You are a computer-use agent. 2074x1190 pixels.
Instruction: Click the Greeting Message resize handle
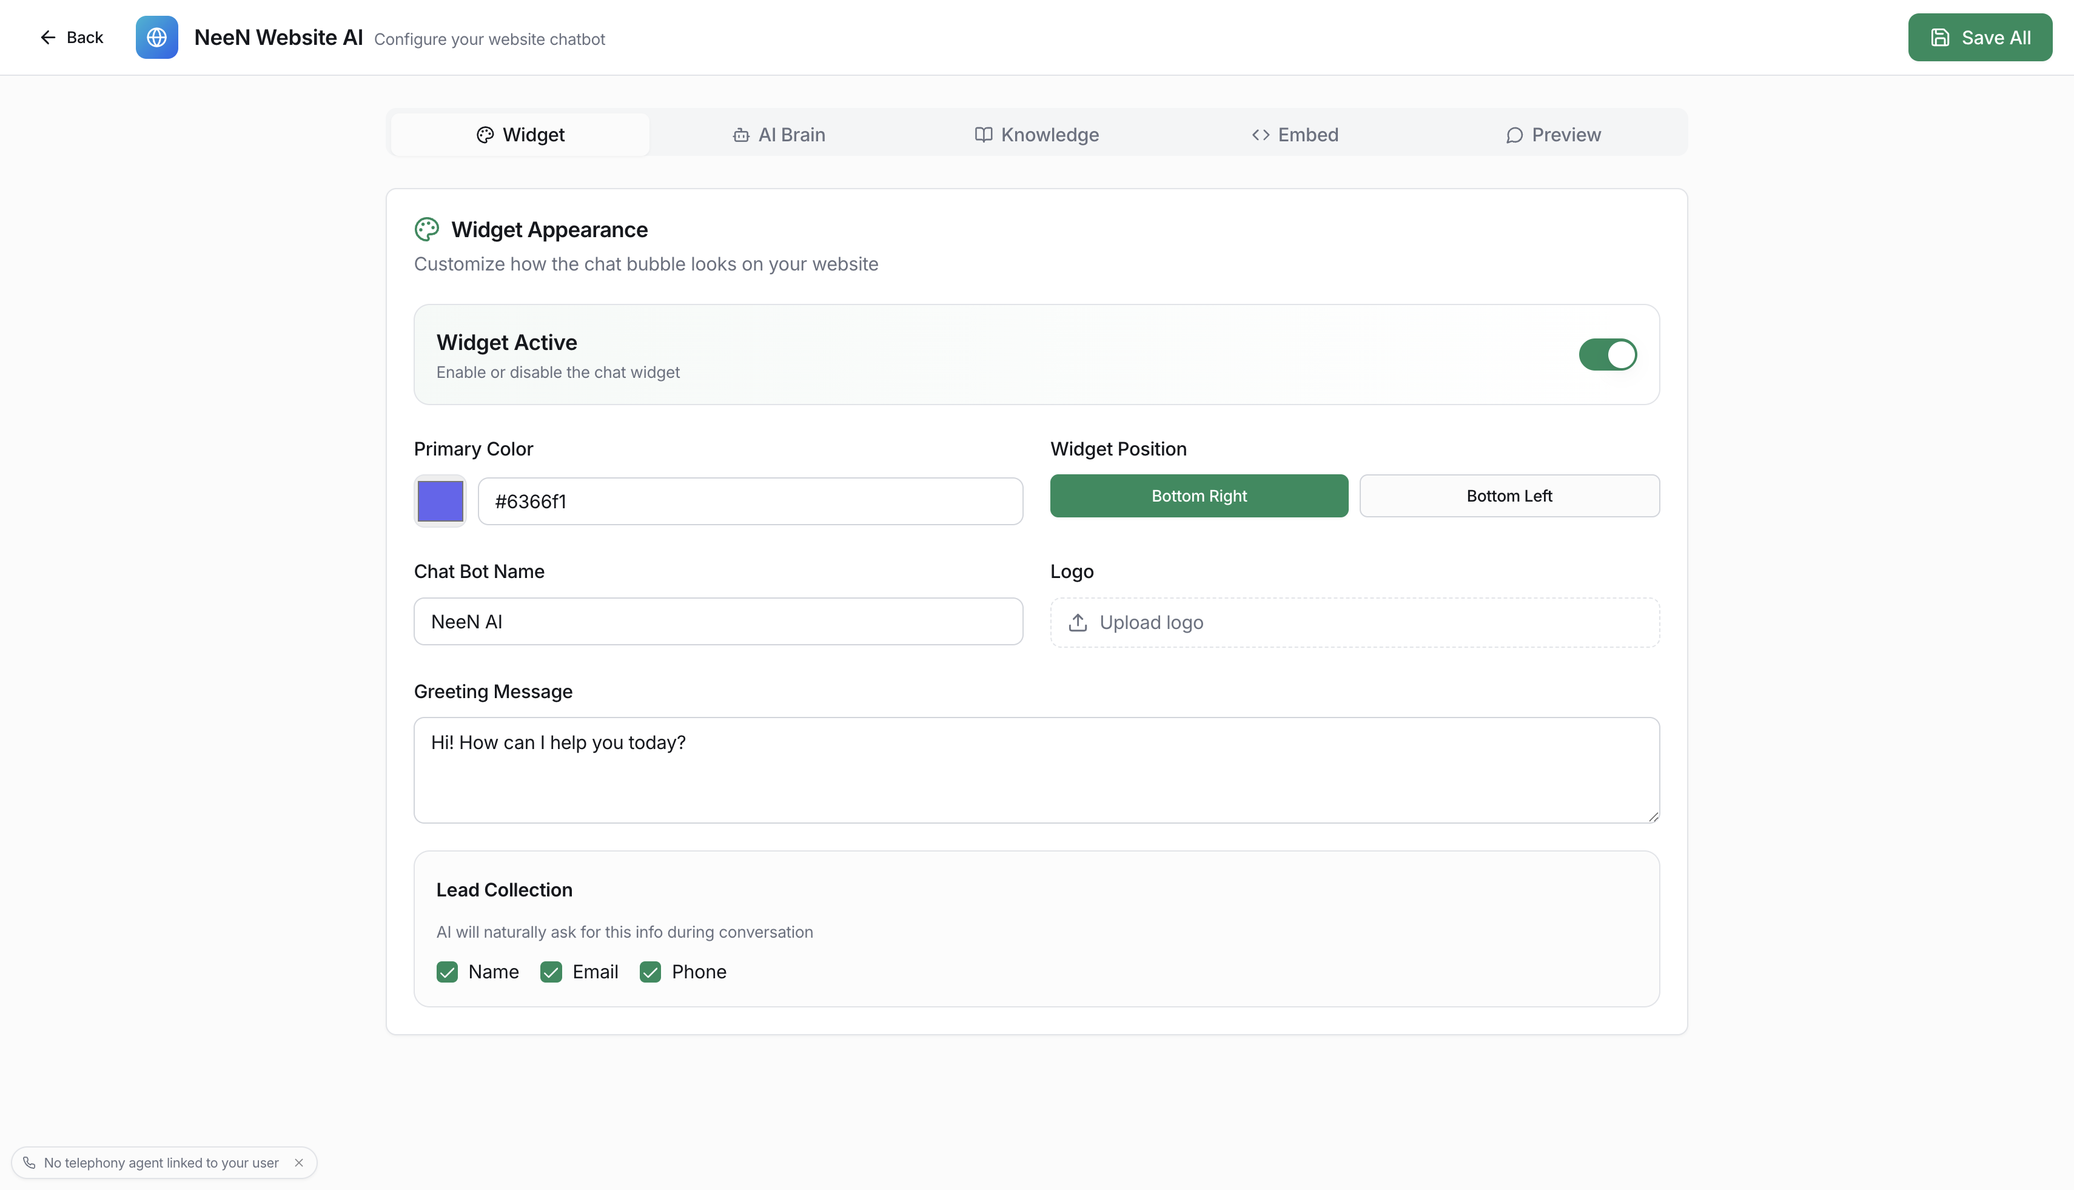1653,816
